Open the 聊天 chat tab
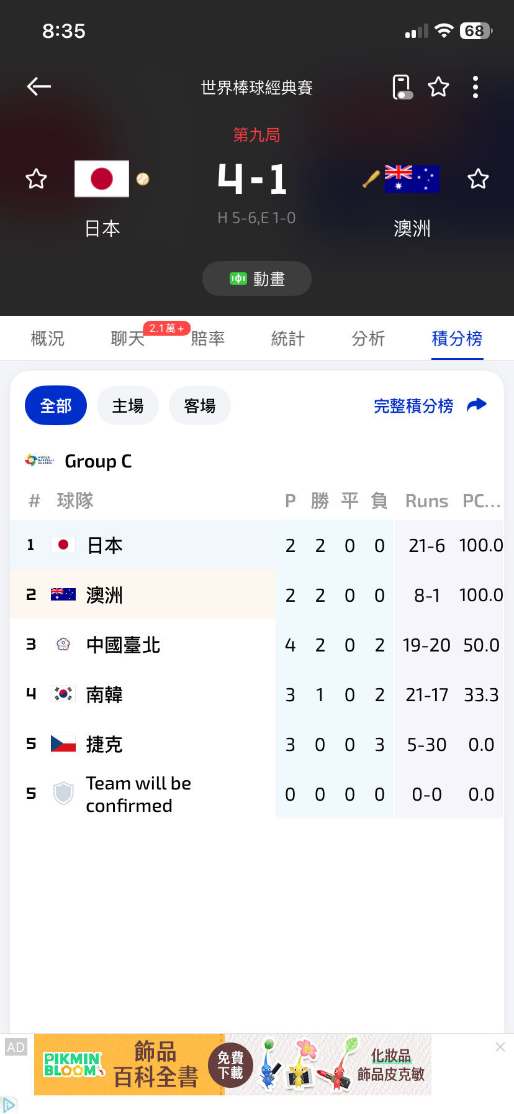Image resolution: width=514 pixels, height=1114 pixels. tap(128, 339)
